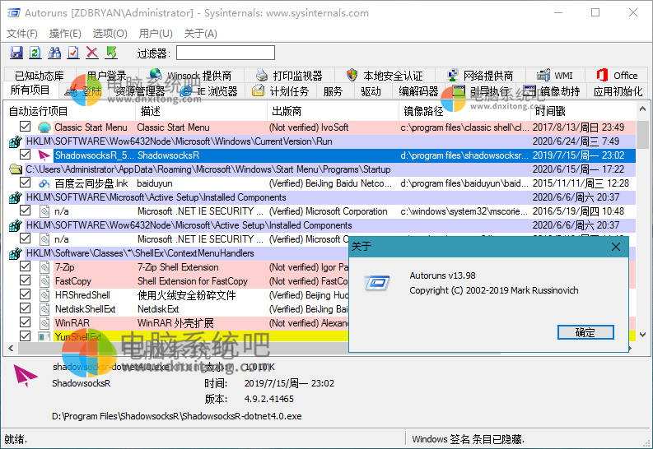
Task: Uncheck the 百度云同步盘.lnk entry
Action: point(25,183)
